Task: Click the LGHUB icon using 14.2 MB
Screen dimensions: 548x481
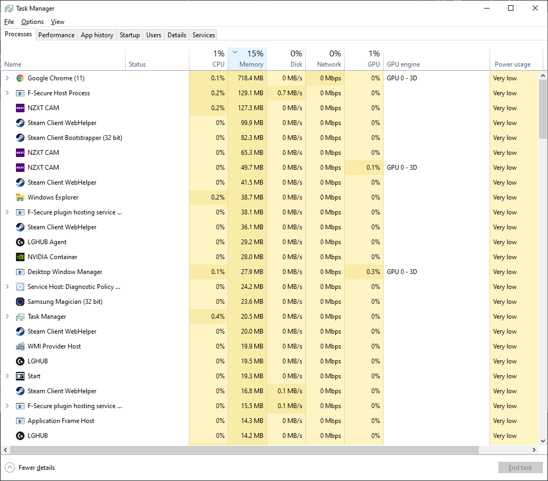Action: coord(20,436)
